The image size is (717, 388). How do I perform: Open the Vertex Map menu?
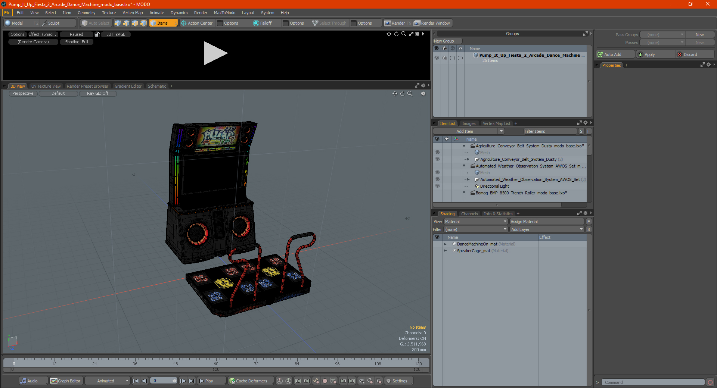133,13
